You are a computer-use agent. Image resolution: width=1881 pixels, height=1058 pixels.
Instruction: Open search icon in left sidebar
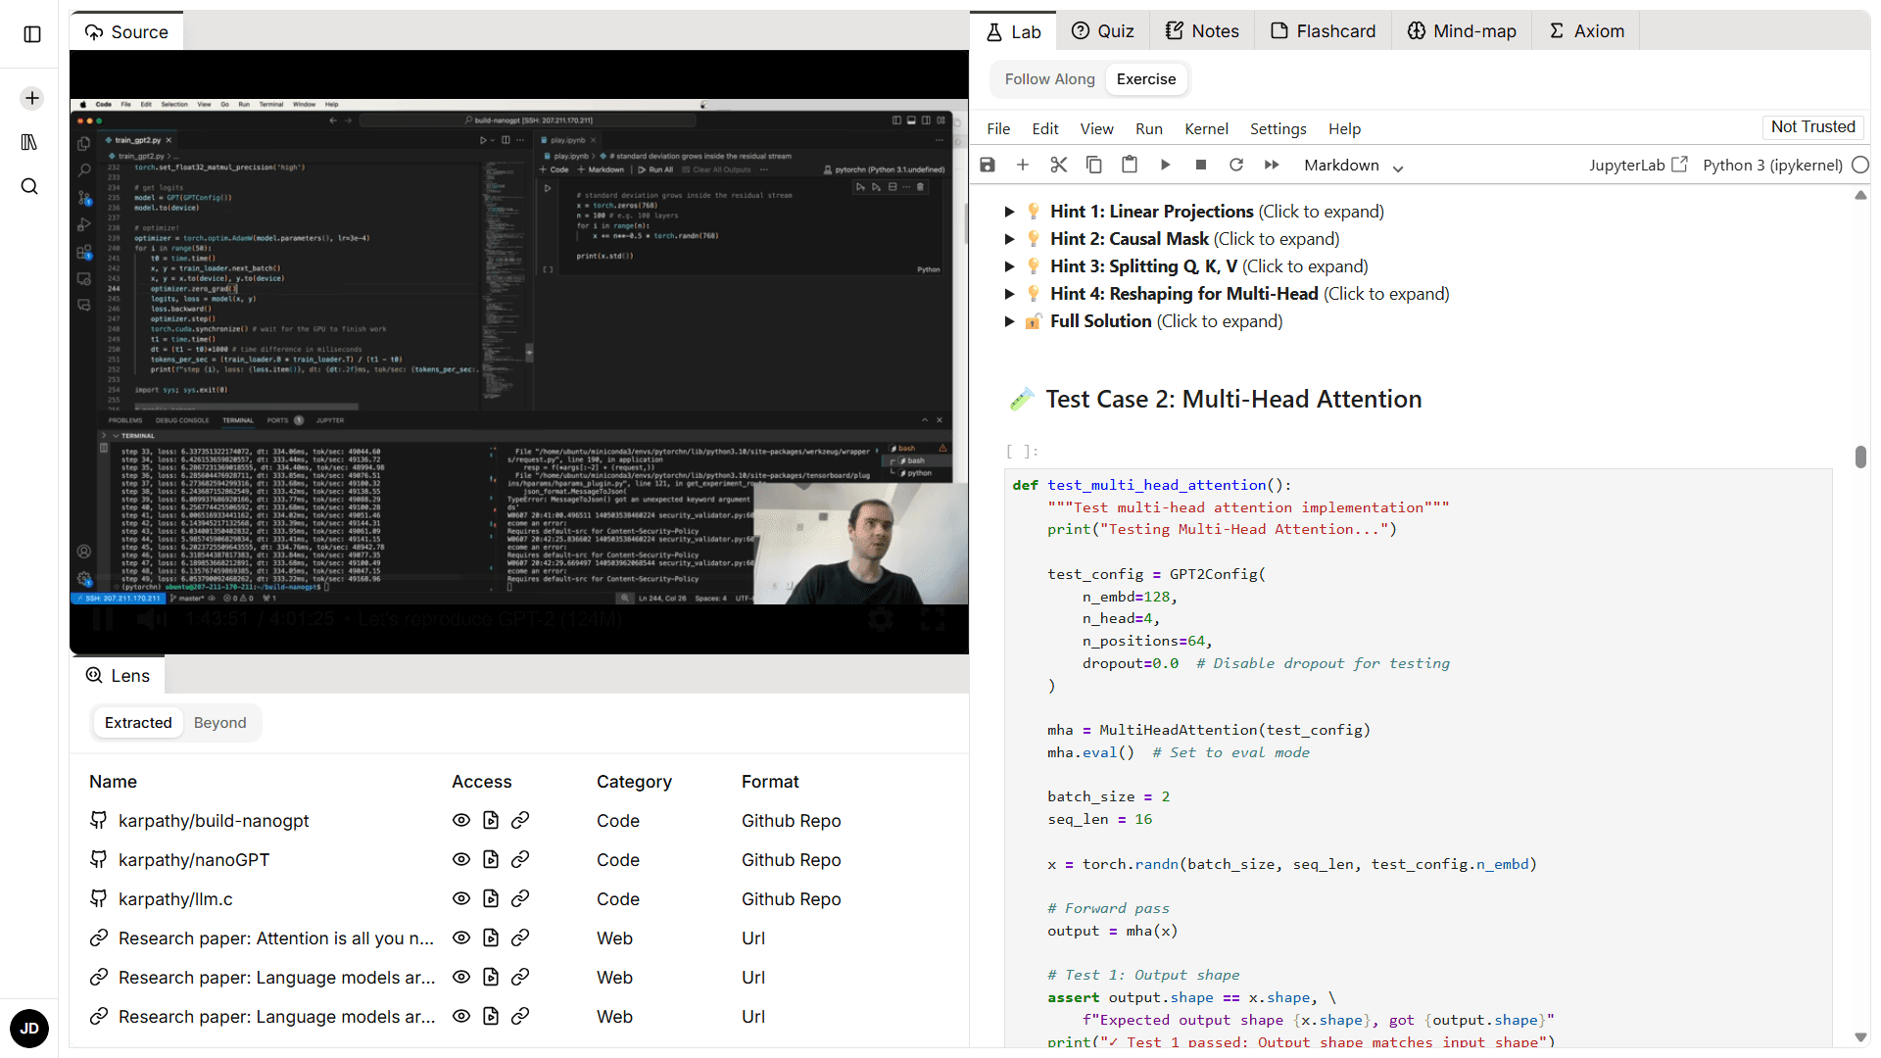(29, 186)
